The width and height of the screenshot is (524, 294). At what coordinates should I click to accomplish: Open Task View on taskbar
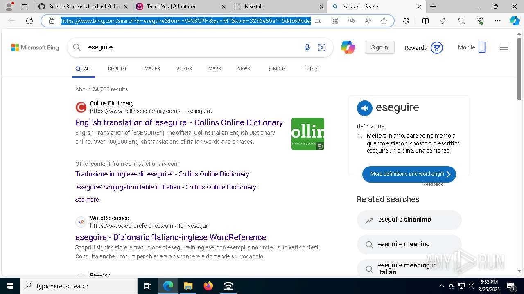(147, 286)
